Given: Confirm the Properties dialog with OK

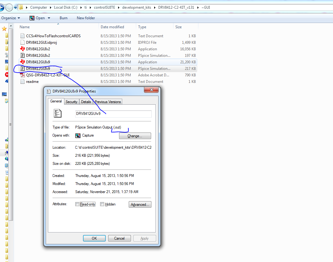Looking at the screenshot, I should [x=94, y=238].
